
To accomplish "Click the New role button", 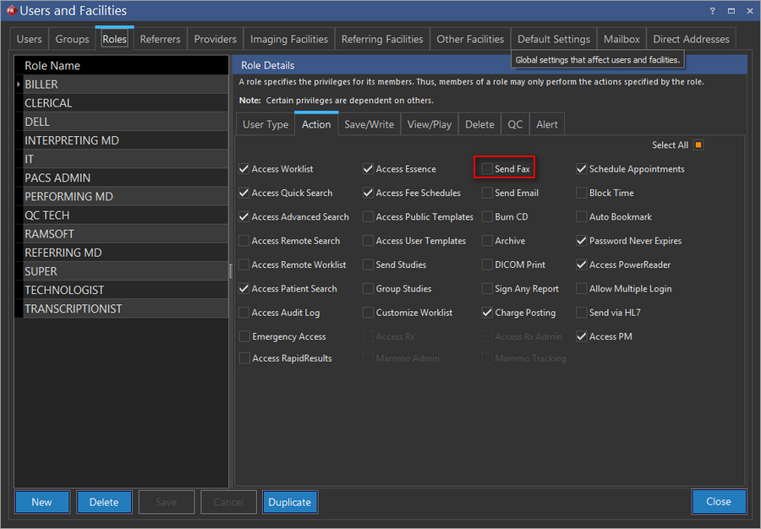I will [x=41, y=502].
